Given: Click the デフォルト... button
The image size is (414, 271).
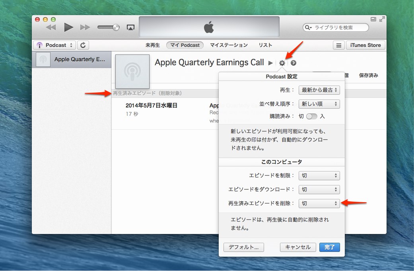Looking at the screenshot, I should pyautogui.click(x=244, y=247).
